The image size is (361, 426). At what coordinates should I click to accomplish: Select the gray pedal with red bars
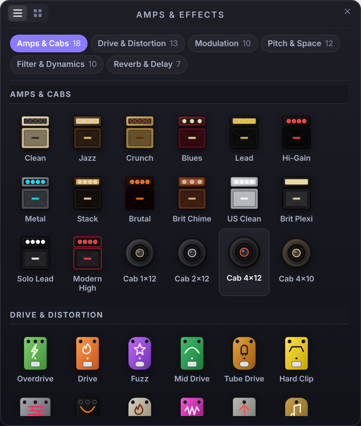point(35,407)
